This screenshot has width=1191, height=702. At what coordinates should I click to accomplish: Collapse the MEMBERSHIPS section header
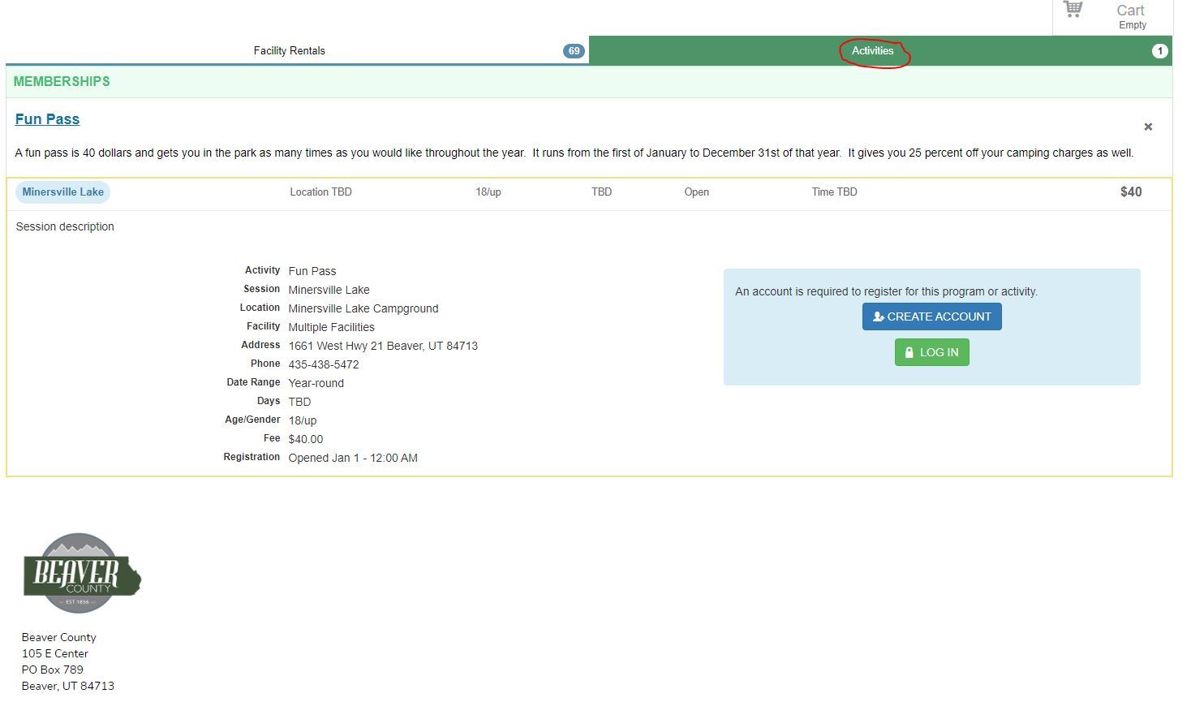[62, 81]
